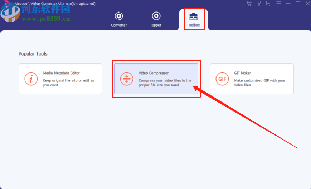
Task: Open the Converter tab
Action: [x=119, y=19]
